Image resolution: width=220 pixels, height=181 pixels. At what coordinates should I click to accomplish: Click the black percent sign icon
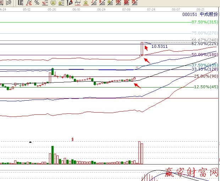[x=37, y=3]
